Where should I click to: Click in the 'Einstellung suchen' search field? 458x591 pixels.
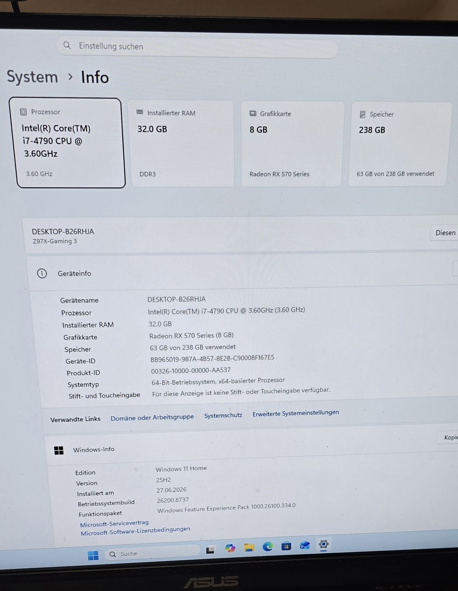[197, 48]
